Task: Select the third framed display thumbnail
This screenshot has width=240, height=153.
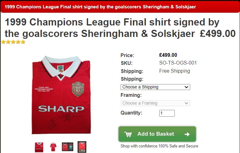Action: (x=67, y=147)
